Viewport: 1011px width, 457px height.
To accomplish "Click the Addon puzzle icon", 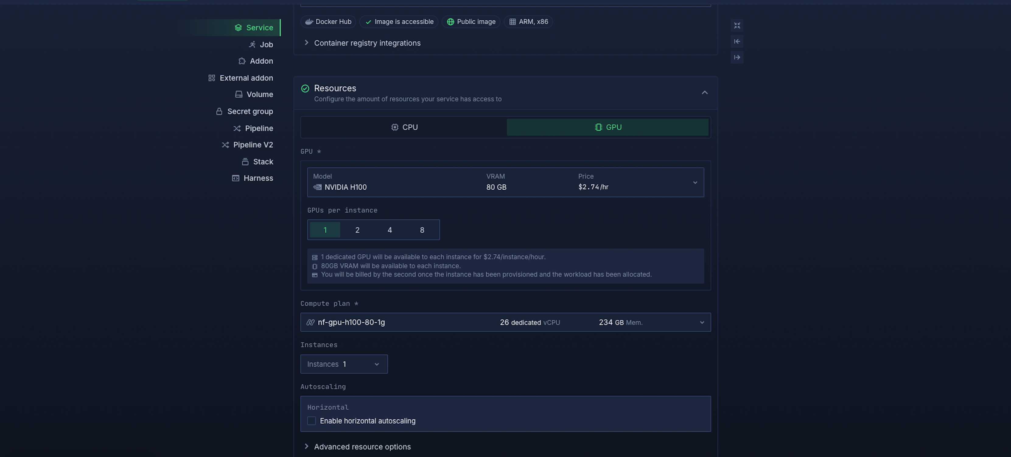I will [242, 61].
